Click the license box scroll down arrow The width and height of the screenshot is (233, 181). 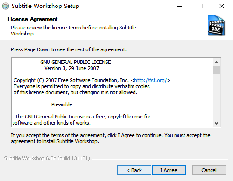tap(216, 123)
